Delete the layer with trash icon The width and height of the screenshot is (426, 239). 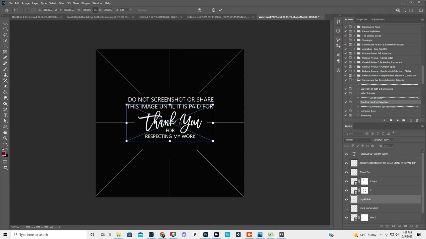point(417,226)
